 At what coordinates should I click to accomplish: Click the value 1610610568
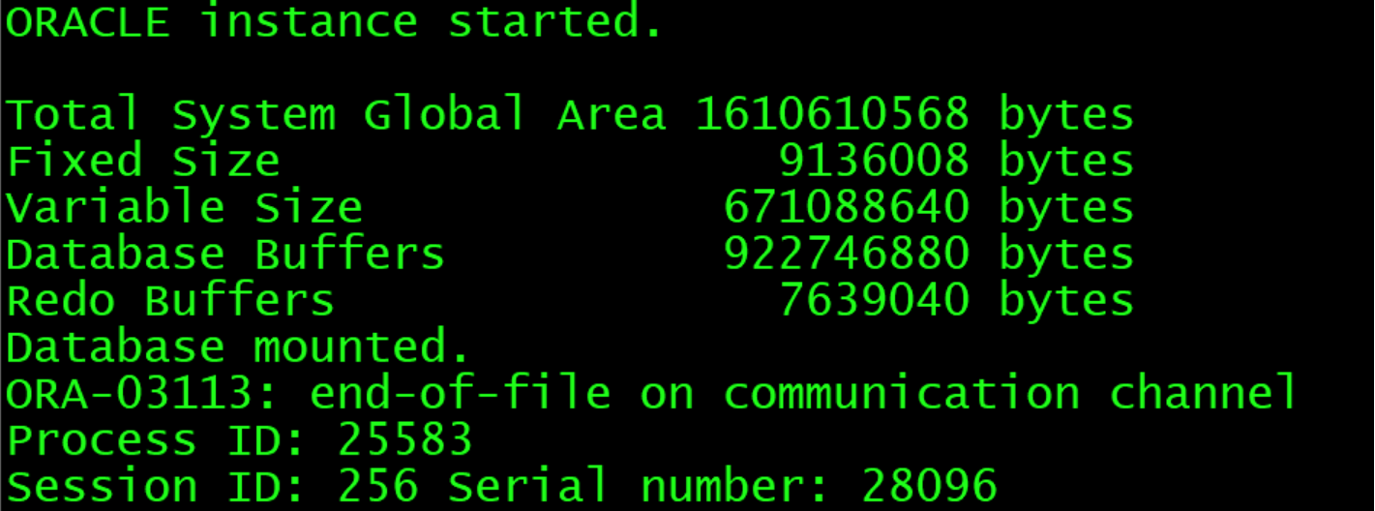[x=832, y=115]
